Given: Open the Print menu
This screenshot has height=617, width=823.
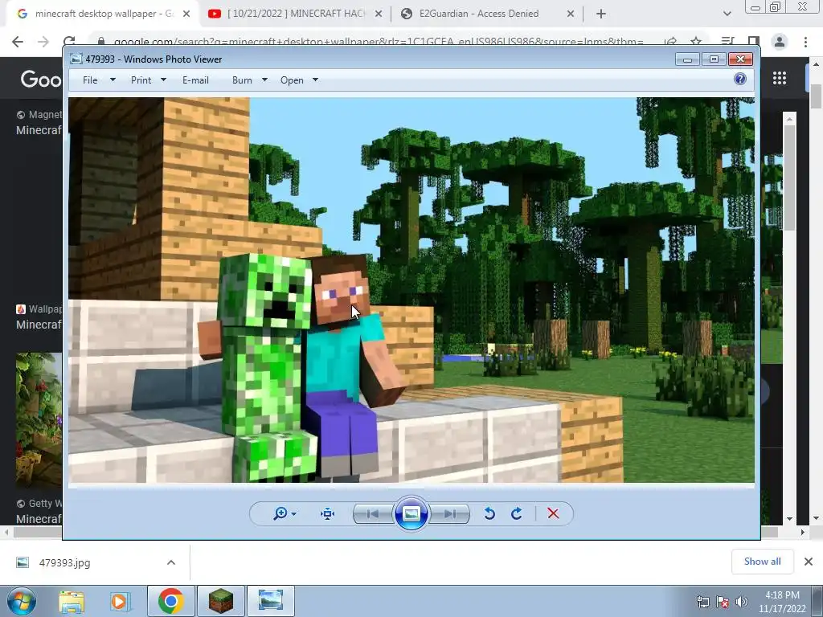Looking at the screenshot, I should [x=141, y=80].
